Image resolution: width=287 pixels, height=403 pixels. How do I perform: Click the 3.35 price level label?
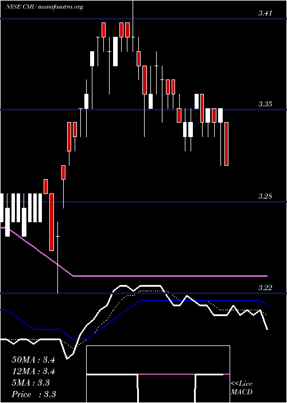(x=265, y=104)
